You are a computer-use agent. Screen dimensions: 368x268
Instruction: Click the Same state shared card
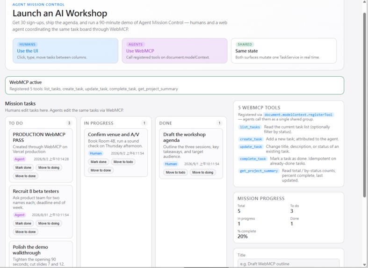pyautogui.click(x=284, y=51)
